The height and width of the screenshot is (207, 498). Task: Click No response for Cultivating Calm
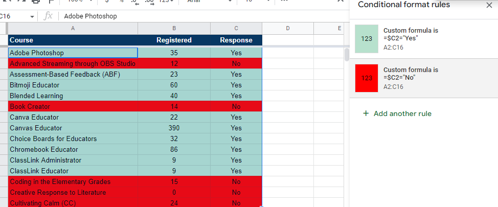tap(236, 203)
